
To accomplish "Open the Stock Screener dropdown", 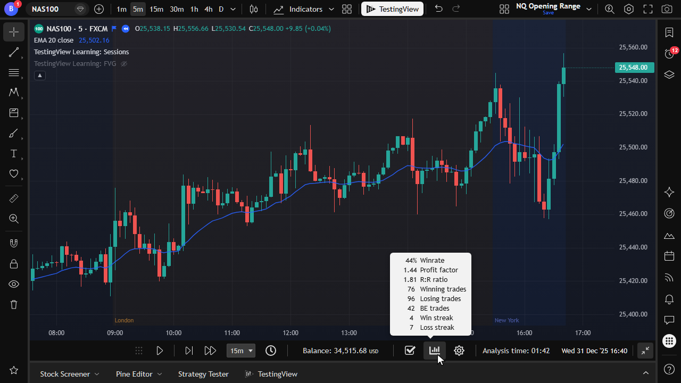I will [x=70, y=374].
